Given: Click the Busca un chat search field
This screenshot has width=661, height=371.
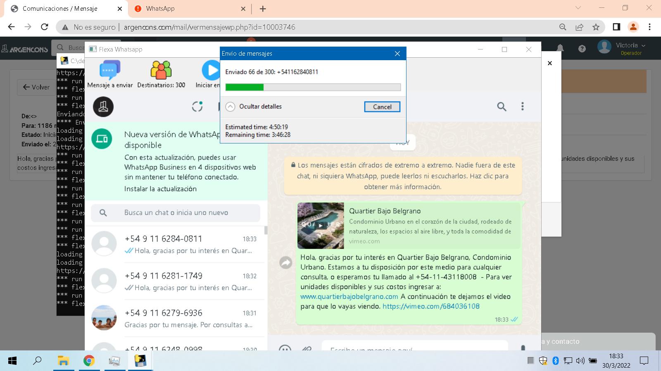Looking at the screenshot, I should click(x=176, y=213).
